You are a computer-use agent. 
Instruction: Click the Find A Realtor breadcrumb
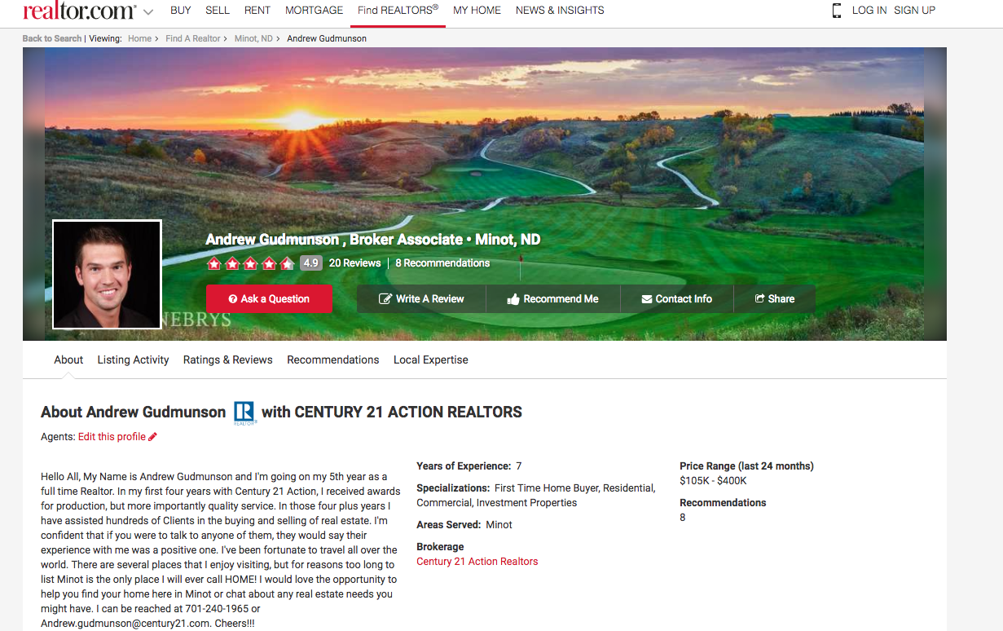point(193,38)
